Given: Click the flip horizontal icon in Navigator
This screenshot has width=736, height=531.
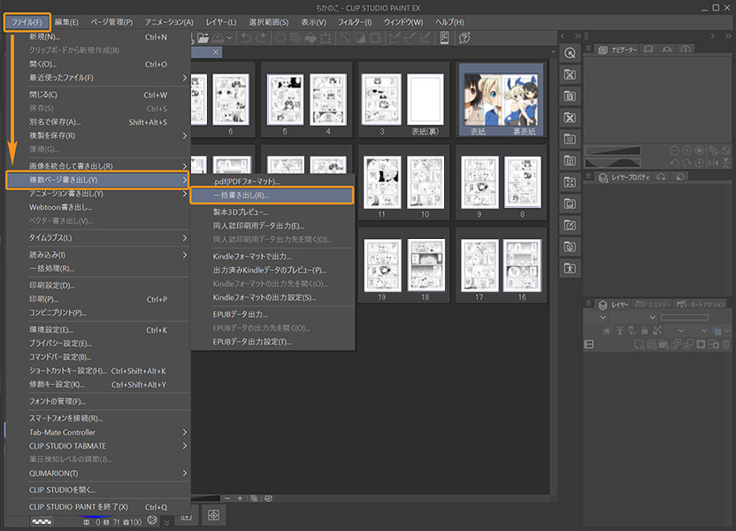Looking at the screenshot, I should 713,163.
